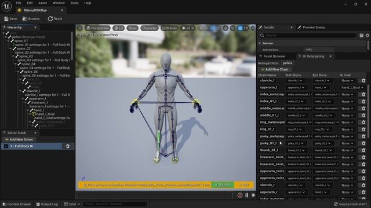Open Details panel table view options
The width and height of the screenshot is (371, 208).
[x=361, y=35]
